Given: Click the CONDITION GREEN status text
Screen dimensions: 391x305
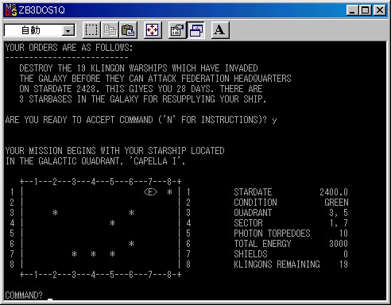Looking at the screenshot, I should [x=291, y=203].
